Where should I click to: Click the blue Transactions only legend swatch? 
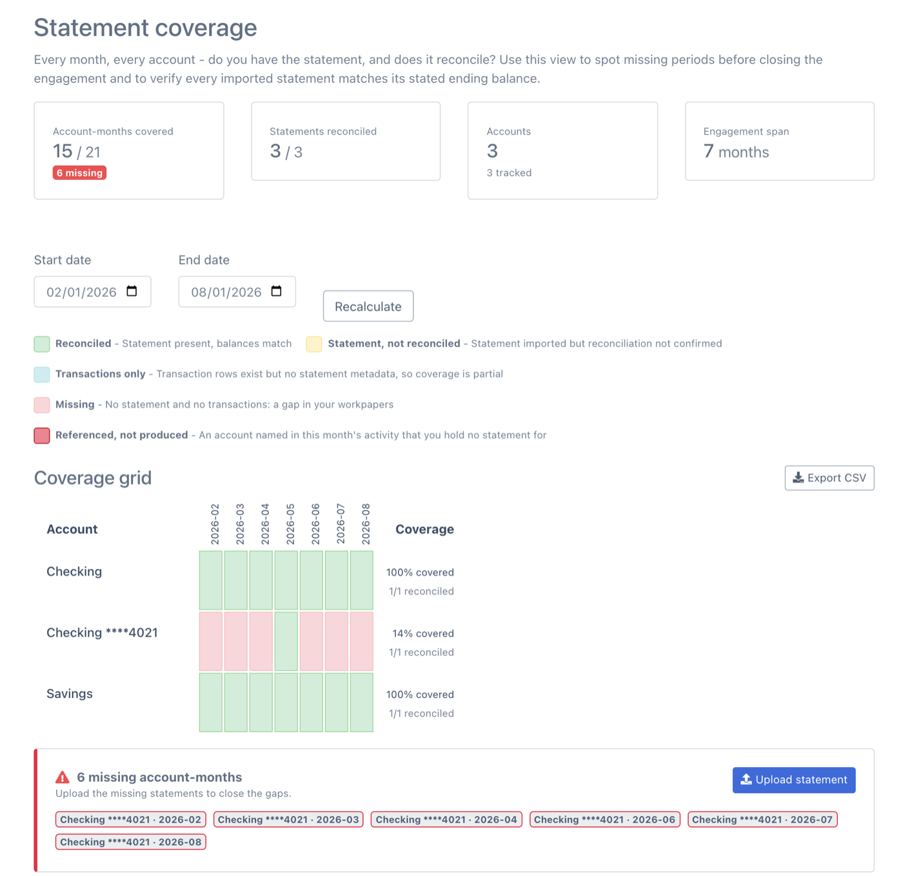[x=42, y=374]
